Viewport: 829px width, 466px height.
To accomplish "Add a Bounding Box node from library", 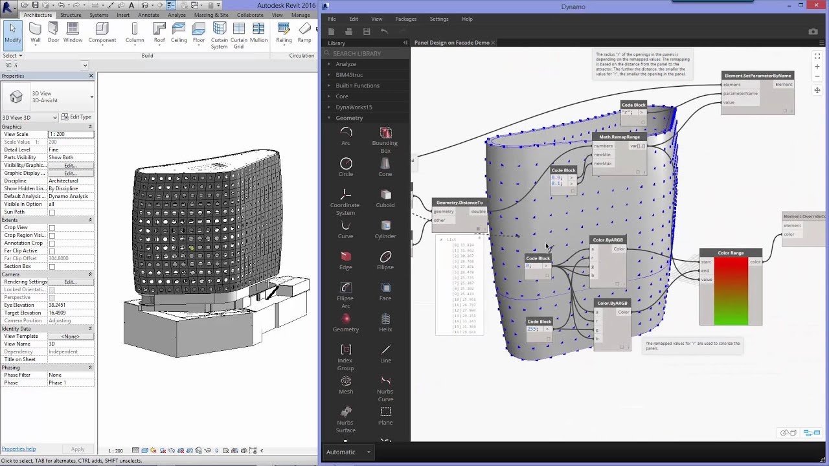I will (x=385, y=140).
